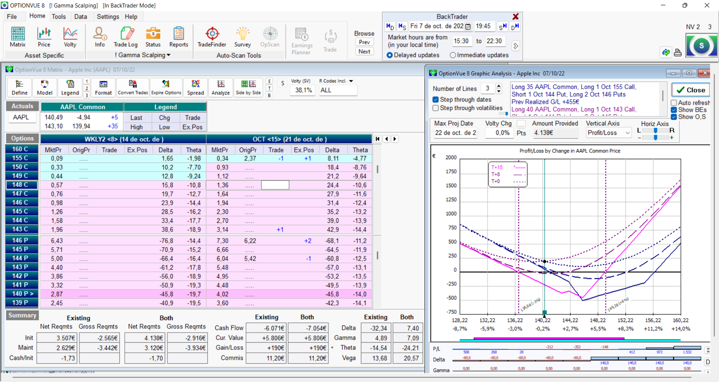
Task: Open the Settings menu
Action: point(108,17)
